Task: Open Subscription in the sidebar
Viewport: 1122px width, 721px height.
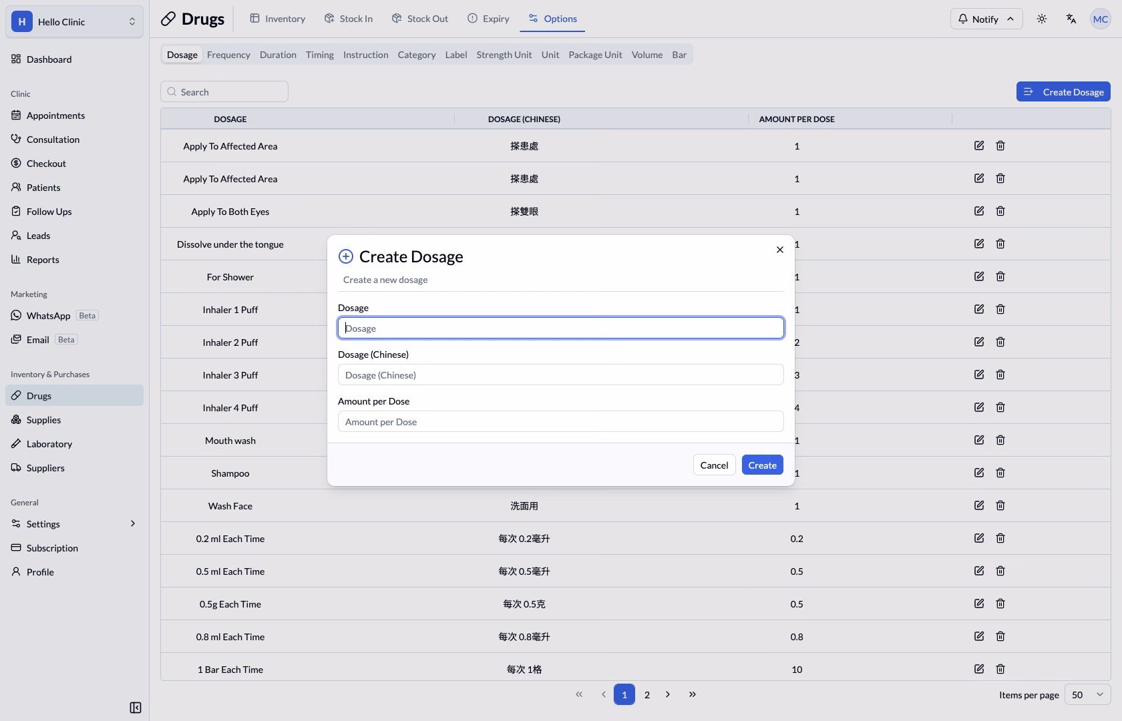Action: (x=74, y=547)
